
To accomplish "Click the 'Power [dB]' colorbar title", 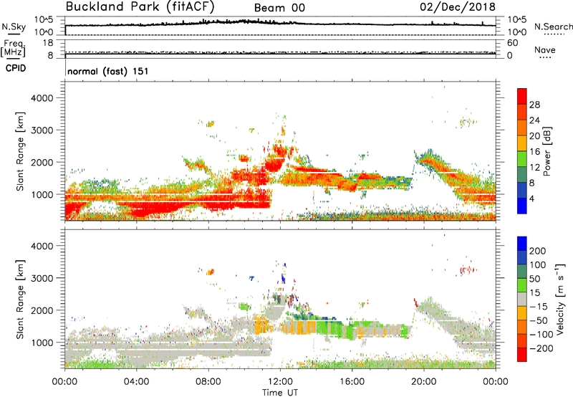I will pos(547,151).
